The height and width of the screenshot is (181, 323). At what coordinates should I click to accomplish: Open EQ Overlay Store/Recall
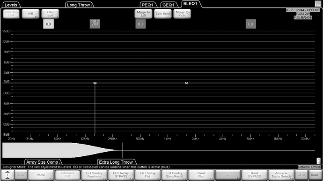[x=174, y=175]
